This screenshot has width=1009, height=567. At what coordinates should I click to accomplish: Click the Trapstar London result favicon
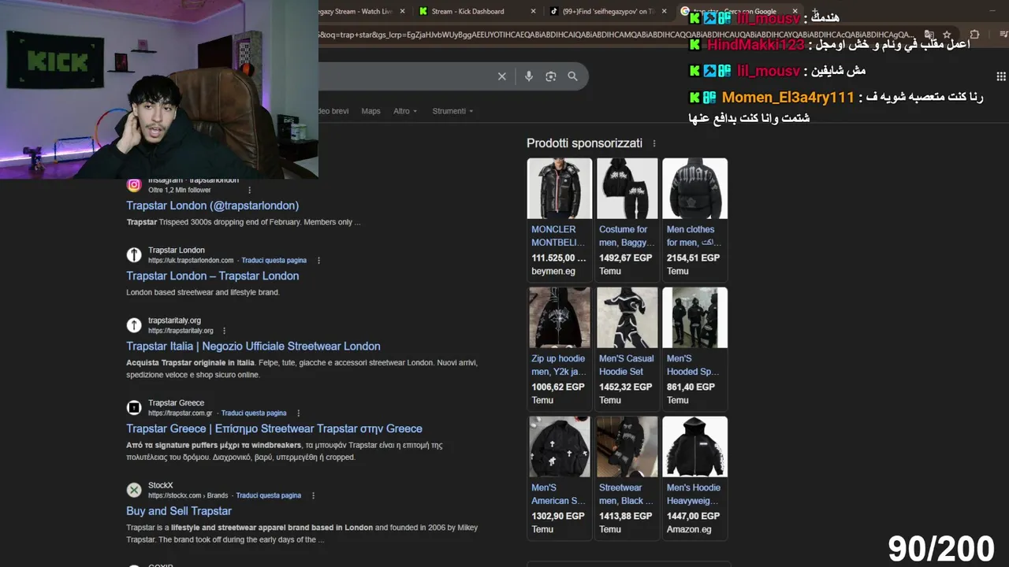(134, 254)
